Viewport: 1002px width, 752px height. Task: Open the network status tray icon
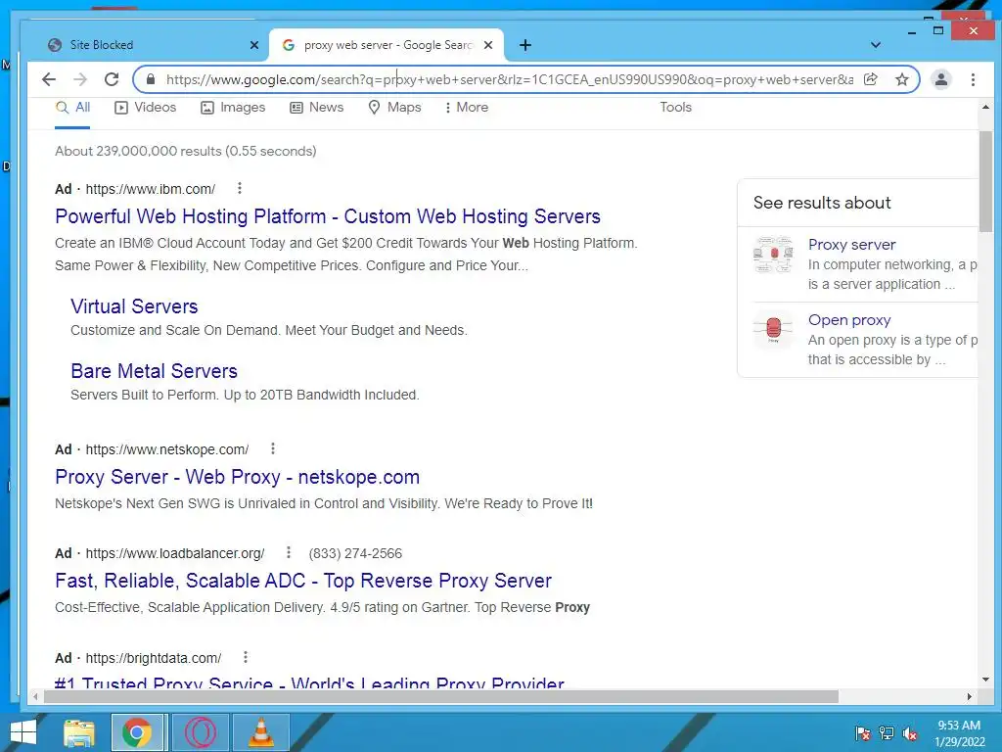point(887,733)
